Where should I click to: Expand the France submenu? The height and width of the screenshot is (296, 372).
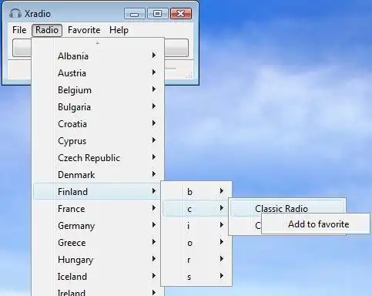(98, 208)
